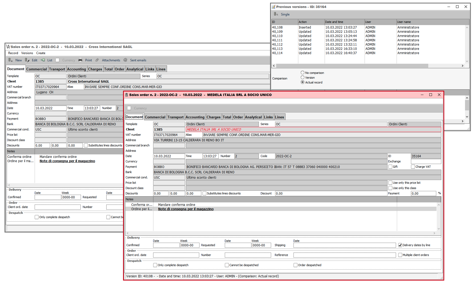The height and width of the screenshot is (284, 473).
Task: Select version row 40,111
Action: [368, 40]
